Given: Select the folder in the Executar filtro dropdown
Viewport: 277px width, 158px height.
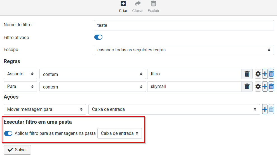Looking at the screenshot, I should tap(119, 133).
